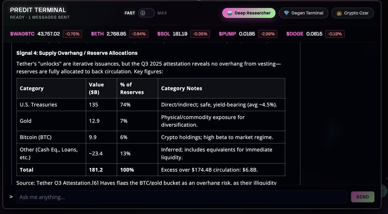Click the prompt chevron beside the input
The height and width of the screenshot is (214, 388).
click(11, 196)
